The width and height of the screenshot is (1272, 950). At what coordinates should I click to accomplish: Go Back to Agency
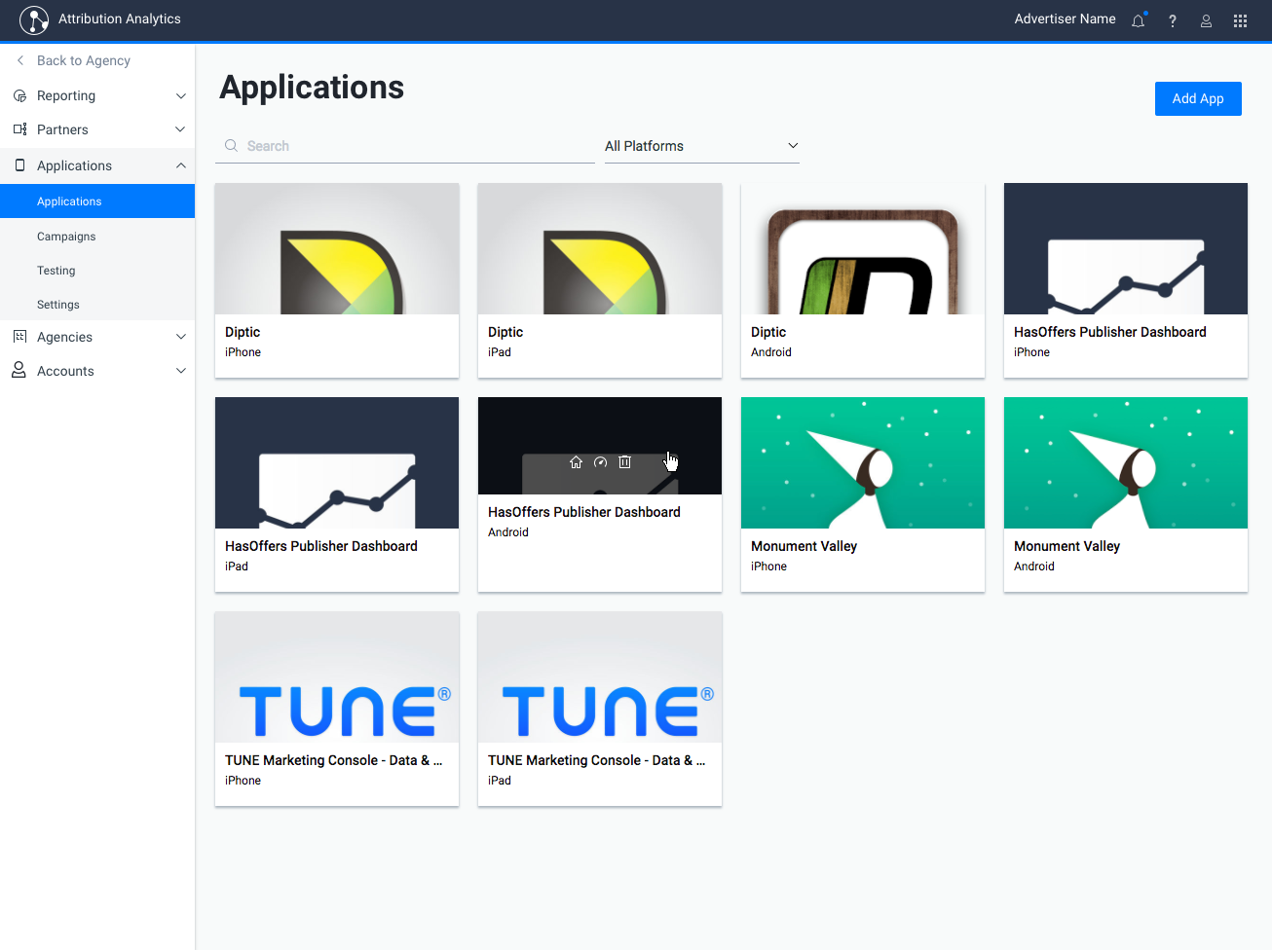[84, 60]
